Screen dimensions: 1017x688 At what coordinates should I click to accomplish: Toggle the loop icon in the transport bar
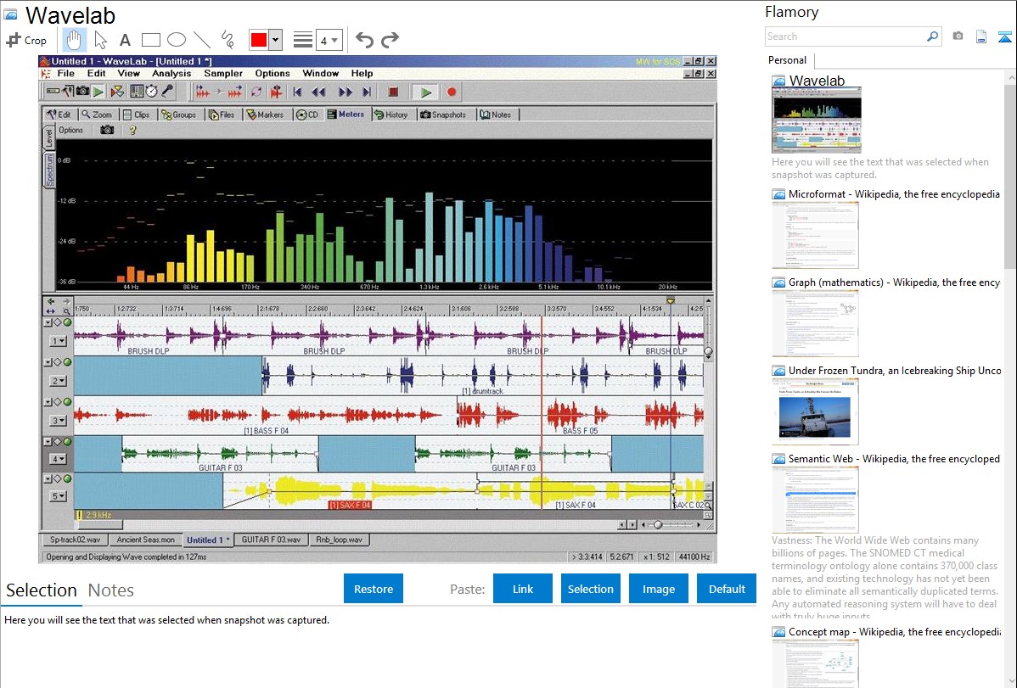[x=256, y=92]
